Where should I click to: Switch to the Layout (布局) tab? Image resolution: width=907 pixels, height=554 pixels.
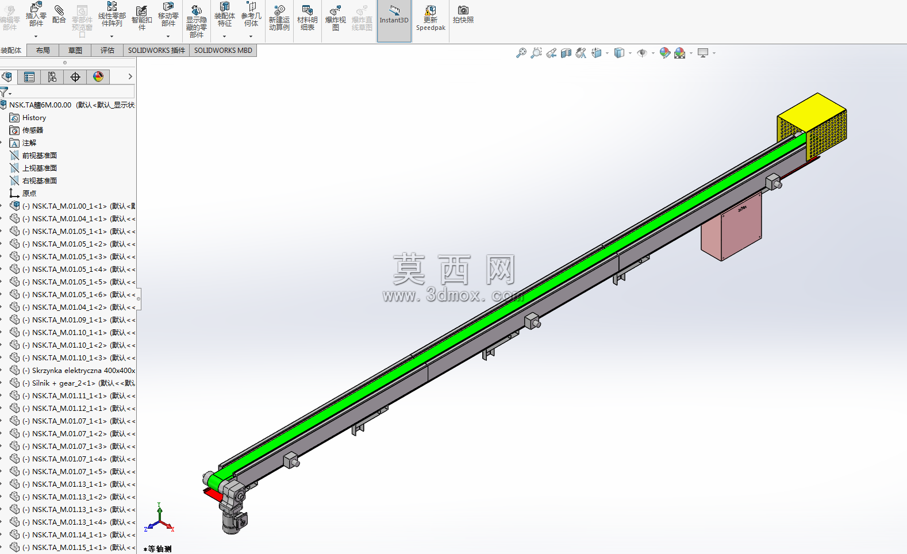point(43,51)
